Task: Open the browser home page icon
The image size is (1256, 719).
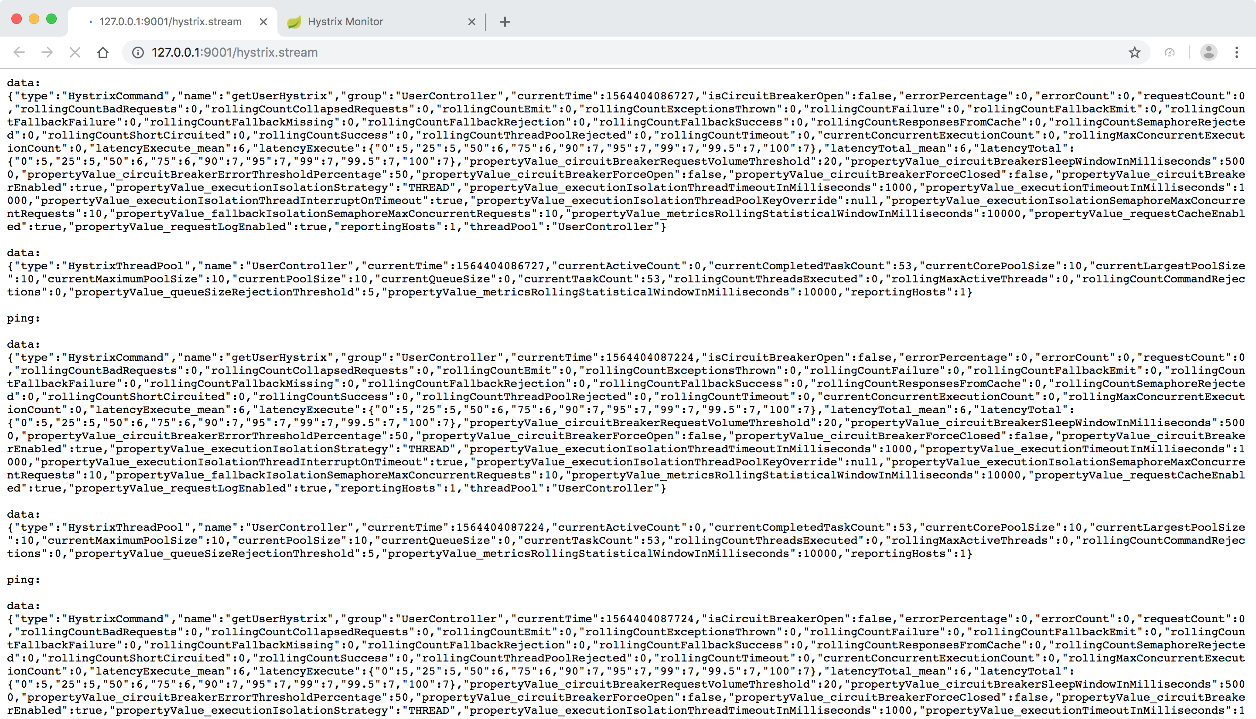Action: (103, 52)
